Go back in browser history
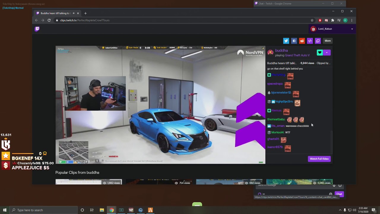380x214 pixels. 37,20
